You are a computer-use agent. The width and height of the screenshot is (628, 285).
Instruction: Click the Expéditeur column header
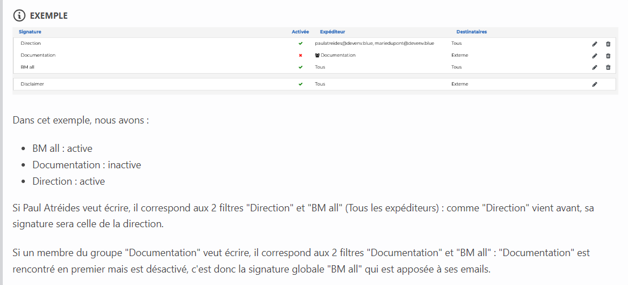tap(332, 32)
